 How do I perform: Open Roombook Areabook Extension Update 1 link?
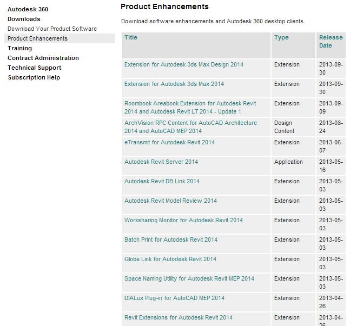pyautogui.click(x=190, y=108)
